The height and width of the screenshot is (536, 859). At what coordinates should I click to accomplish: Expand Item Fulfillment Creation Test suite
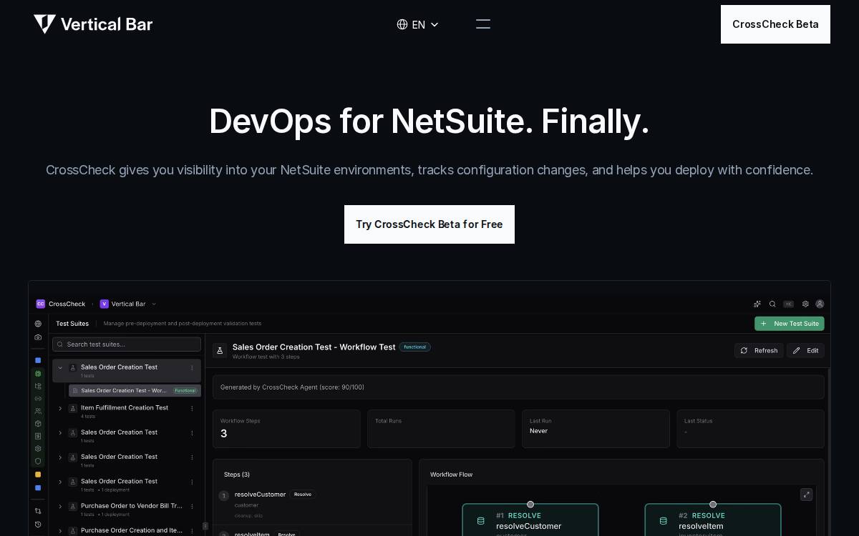tap(60, 409)
